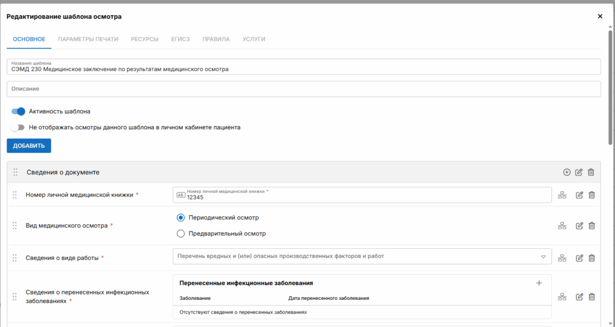Viewport: 615px width, 327px height.
Task: Close the template editing dialog
Action: pos(599,16)
